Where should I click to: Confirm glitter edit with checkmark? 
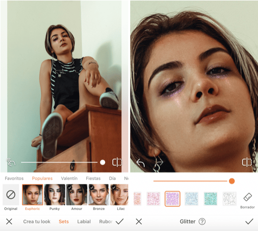(x=249, y=221)
